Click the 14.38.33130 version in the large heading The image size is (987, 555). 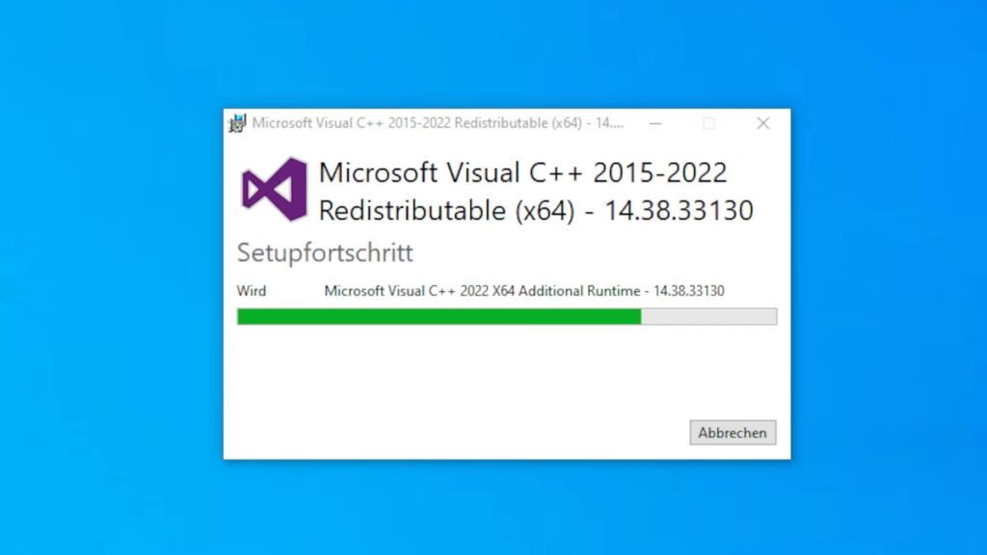point(679,210)
